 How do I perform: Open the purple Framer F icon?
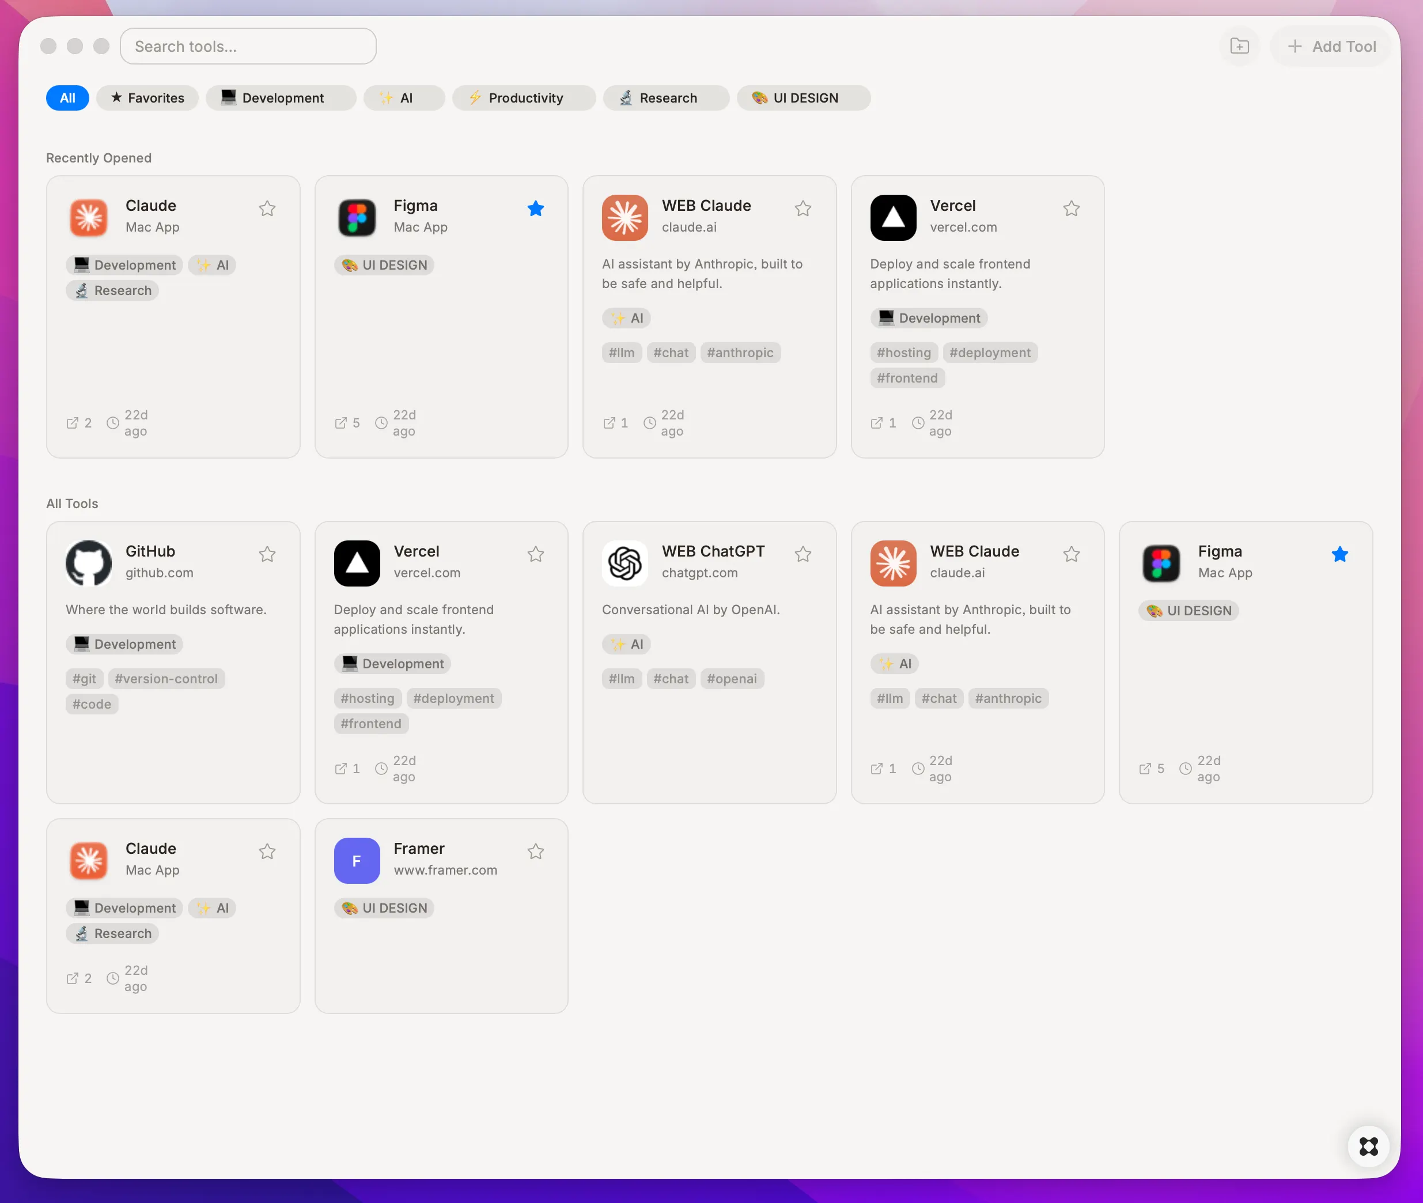coord(357,861)
